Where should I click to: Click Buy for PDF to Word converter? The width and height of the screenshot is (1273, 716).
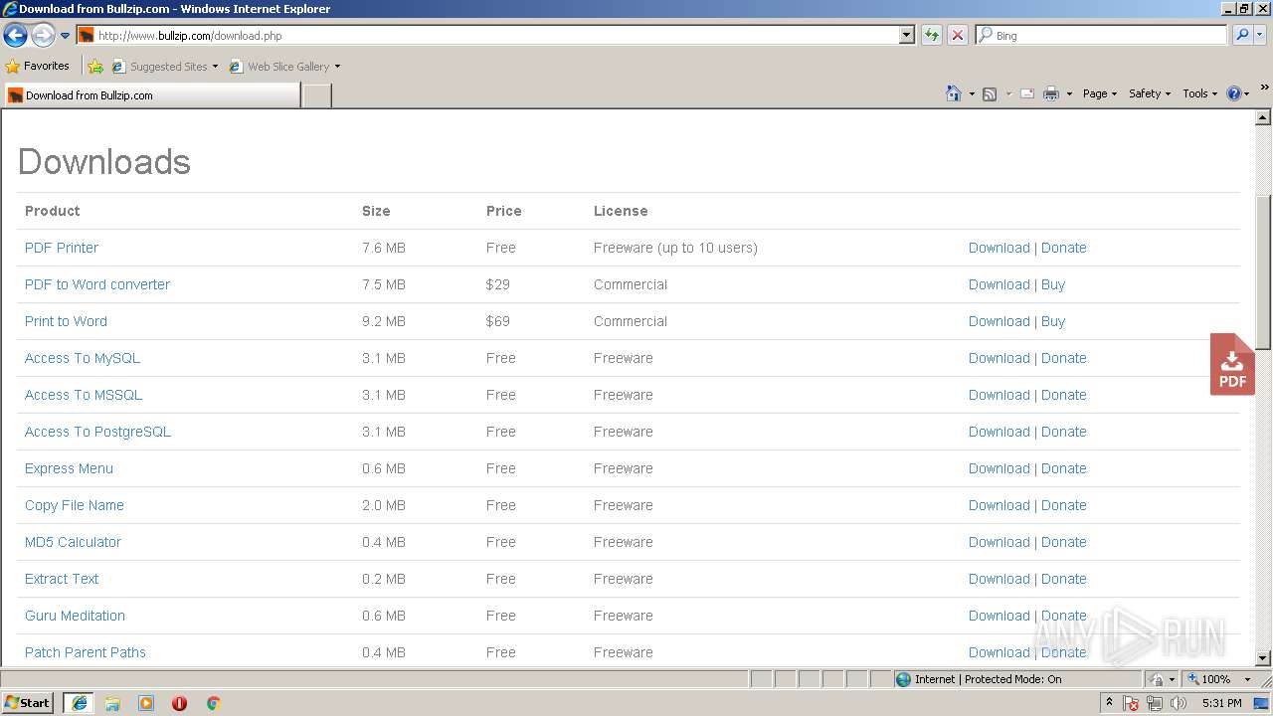tap(1052, 284)
